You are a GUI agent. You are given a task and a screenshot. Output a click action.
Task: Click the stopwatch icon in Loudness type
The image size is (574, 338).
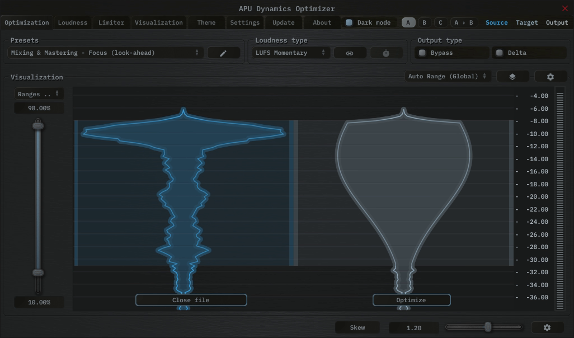[386, 53]
